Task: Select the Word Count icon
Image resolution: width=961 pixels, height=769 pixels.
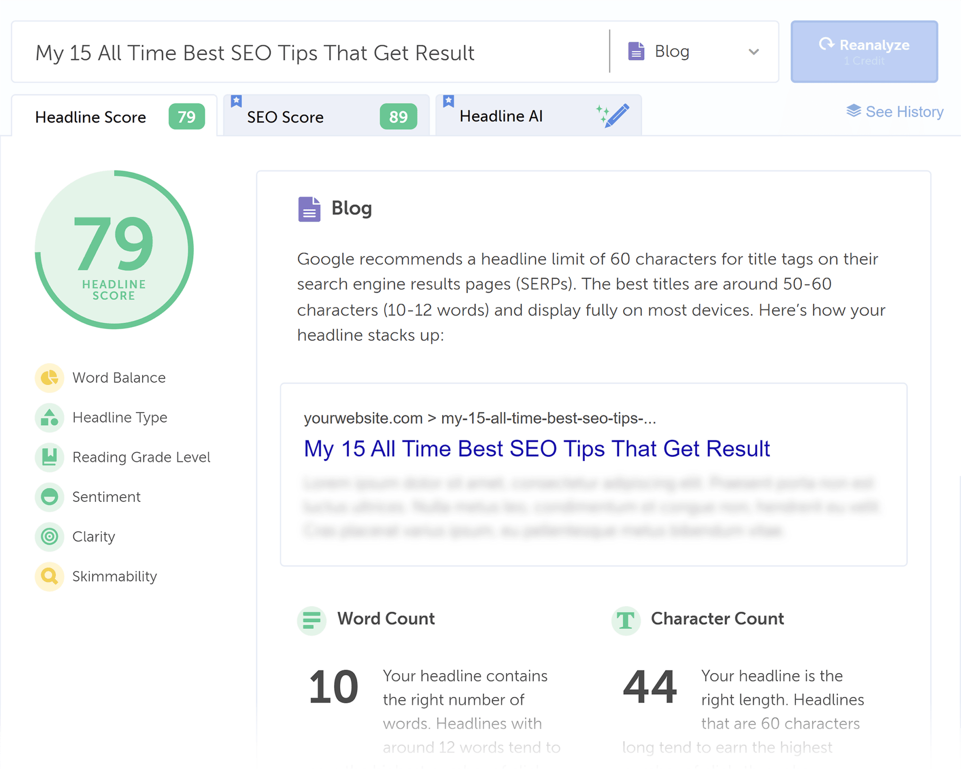Action: pyautogui.click(x=312, y=621)
